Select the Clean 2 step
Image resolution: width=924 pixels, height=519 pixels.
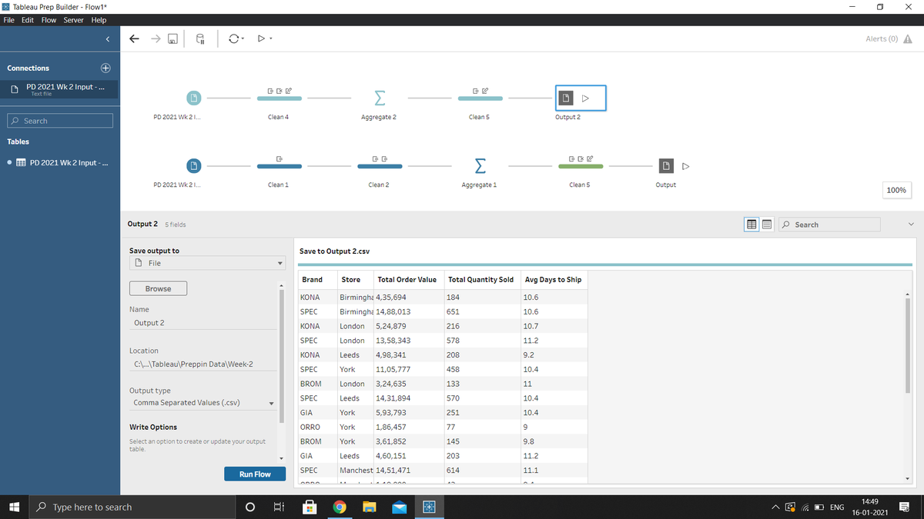pos(379,165)
